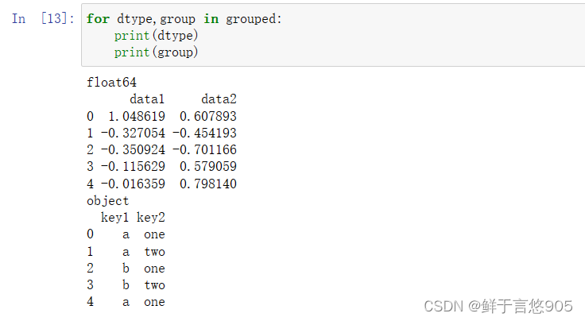
Task: Click the data1 column header
Action: (147, 99)
